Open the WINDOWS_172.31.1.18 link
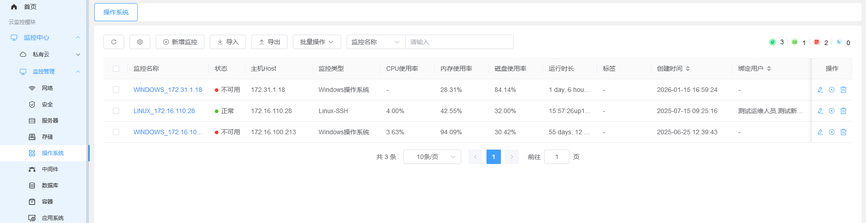Viewport: 866px width, 223px height. (168, 90)
